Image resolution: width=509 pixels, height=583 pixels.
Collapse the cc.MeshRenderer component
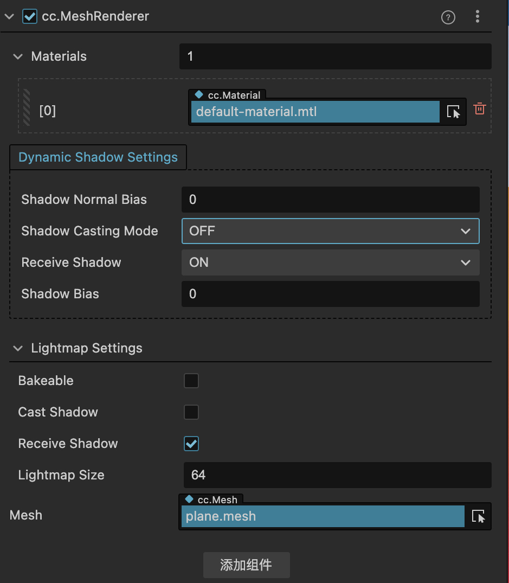click(9, 16)
